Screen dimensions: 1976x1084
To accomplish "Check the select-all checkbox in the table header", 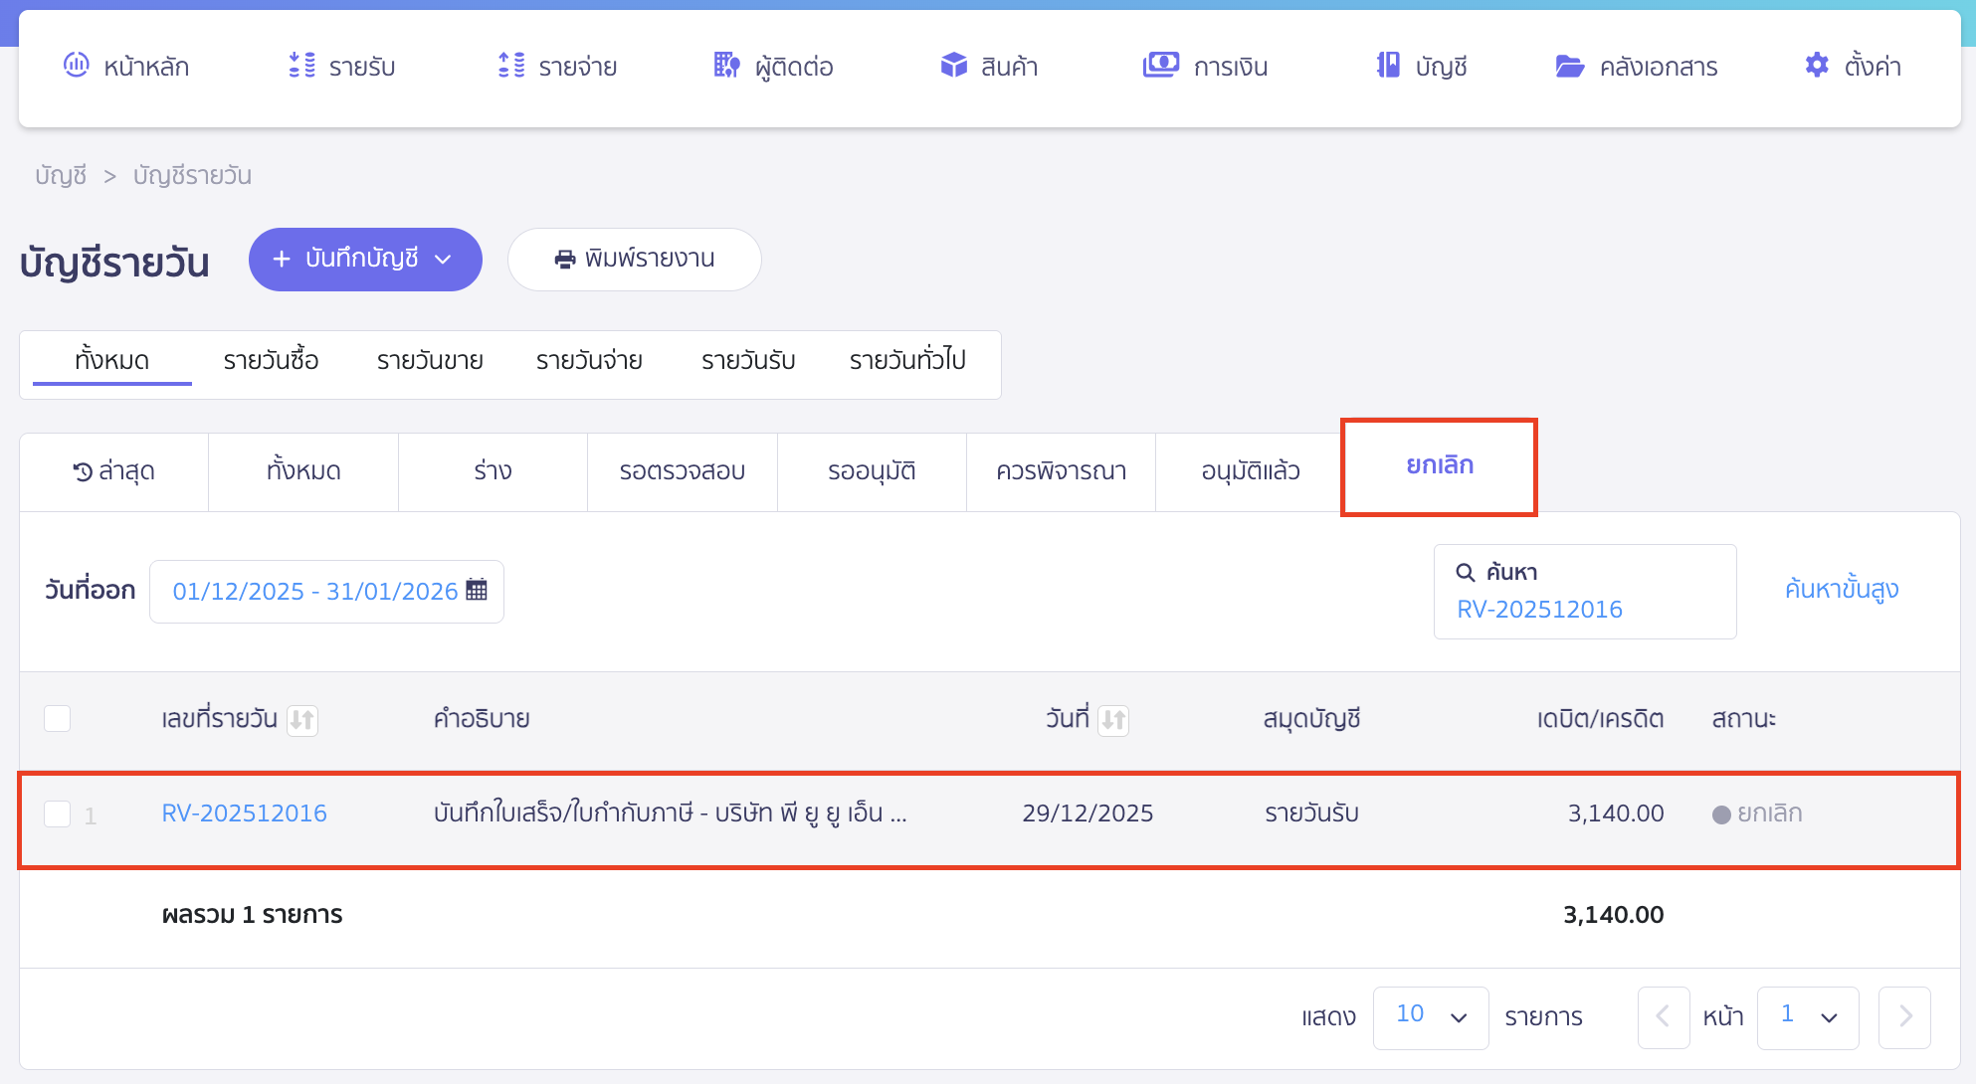I will point(57,718).
